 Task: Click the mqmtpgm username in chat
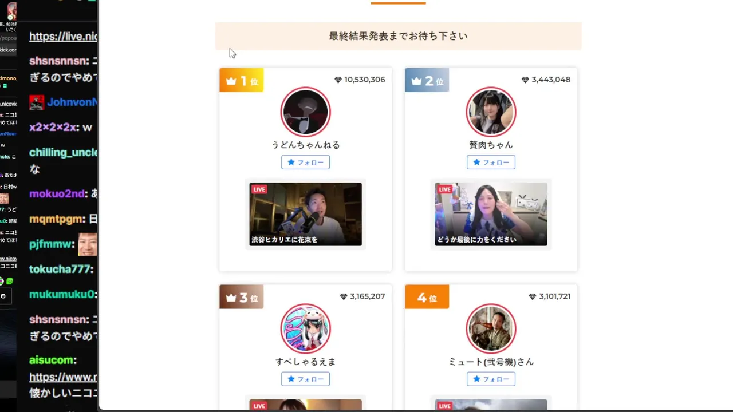[x=56, y=219]
